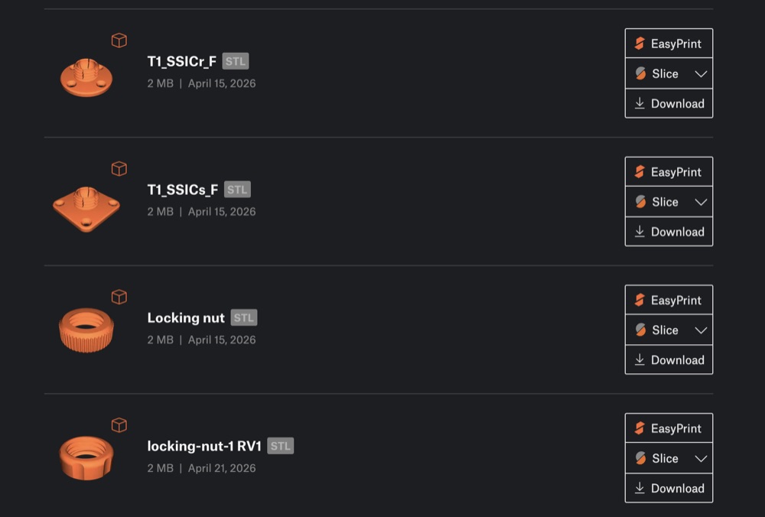Select the T1_SSICr_F round flange thumbnail
Screen dimensions: 765x517
coord(86,77)
